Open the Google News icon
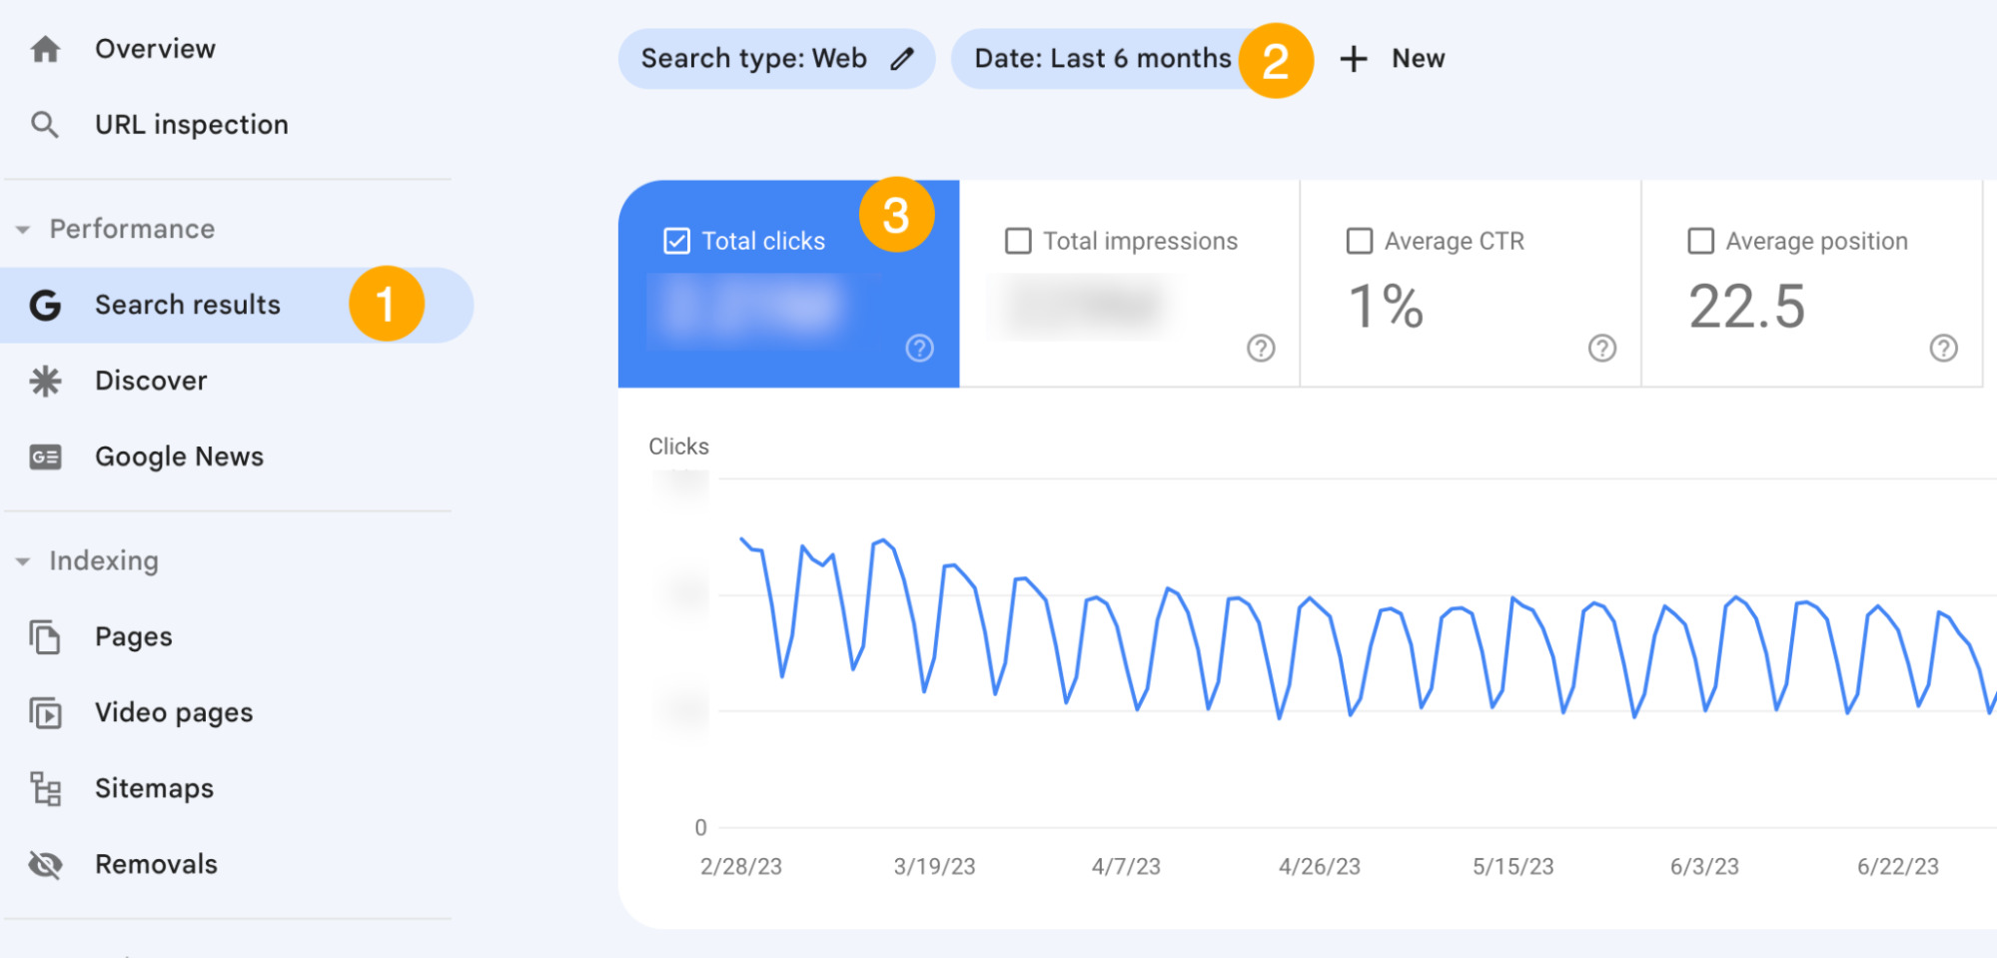The image size is (1997, 958). [44, 456]
